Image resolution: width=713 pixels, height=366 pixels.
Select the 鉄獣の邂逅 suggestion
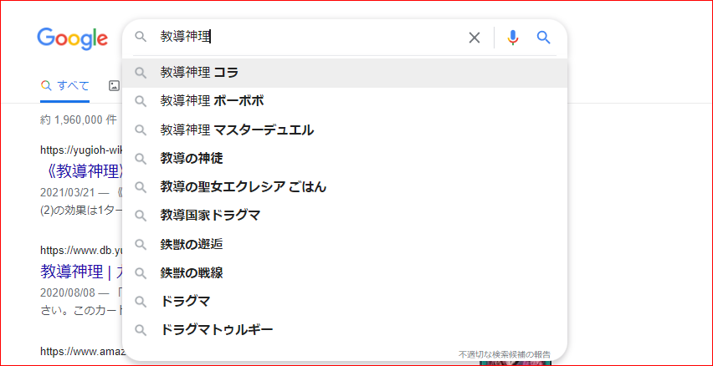pyautogui.click(x=192, y=244)
